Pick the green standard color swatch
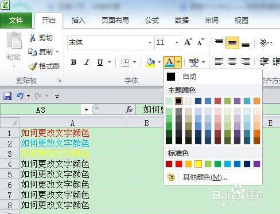 [217, 164]
